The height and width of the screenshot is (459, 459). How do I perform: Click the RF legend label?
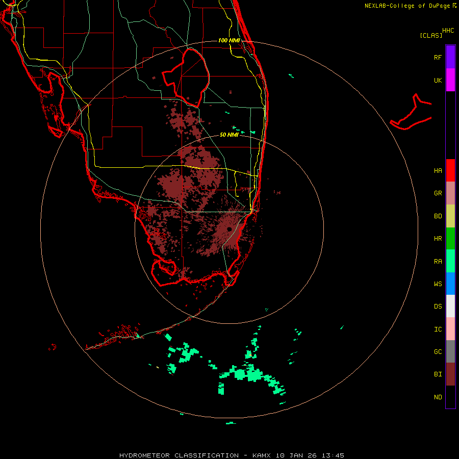(x=438, y=57)
